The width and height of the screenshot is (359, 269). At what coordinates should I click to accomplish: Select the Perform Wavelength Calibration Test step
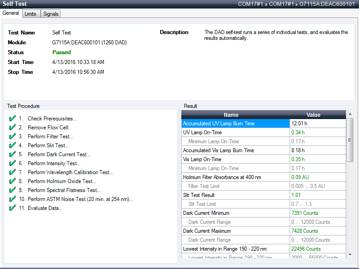pyautogui.click(x=70, y=172)
